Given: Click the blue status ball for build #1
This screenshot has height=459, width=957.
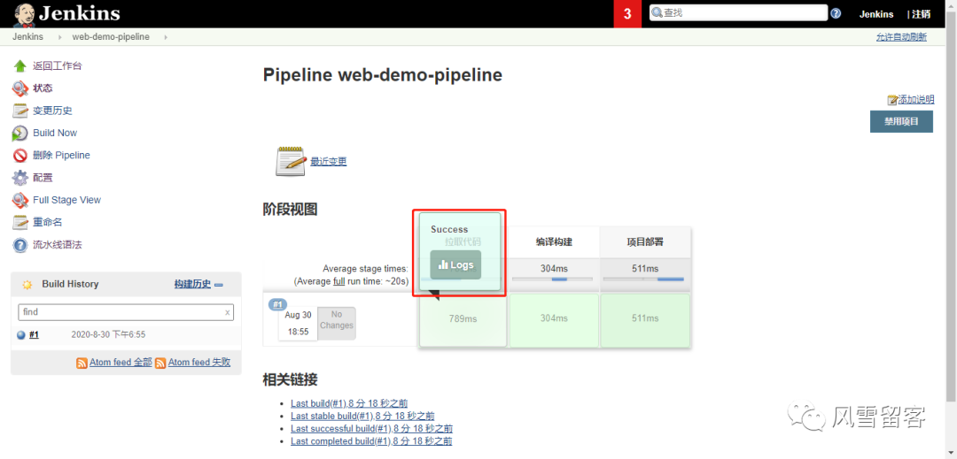Looking at the screenshot, I should 20,335.
